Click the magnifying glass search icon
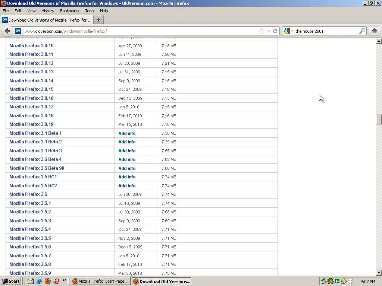The height and width of the screenshot is (286, 382). click(362, 31)
